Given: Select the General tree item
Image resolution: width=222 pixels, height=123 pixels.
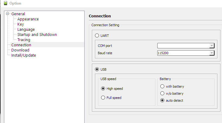Looking at the screenshot, I should pyautogui.click(x=18, y=14).
